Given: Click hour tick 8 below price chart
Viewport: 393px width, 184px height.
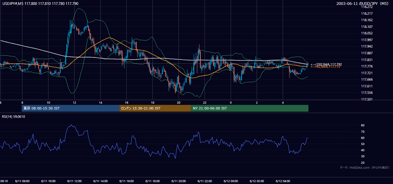Looking at the screenshot, I should [x=22, y=102].
